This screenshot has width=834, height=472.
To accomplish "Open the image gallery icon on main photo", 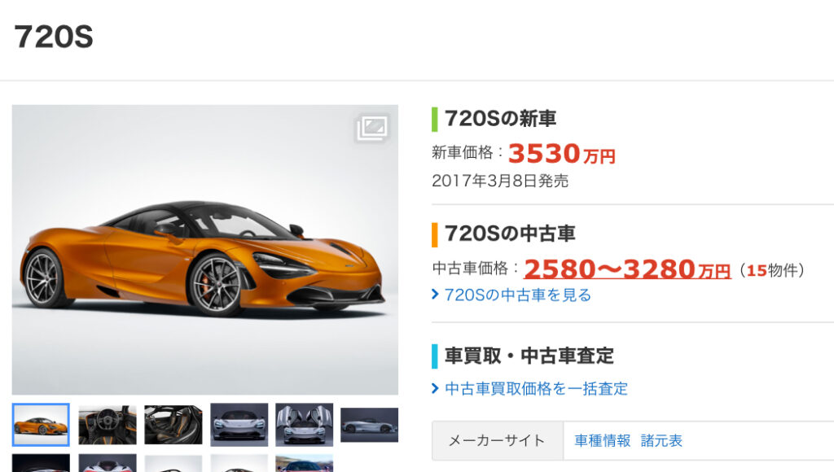I will click(373, 128).
